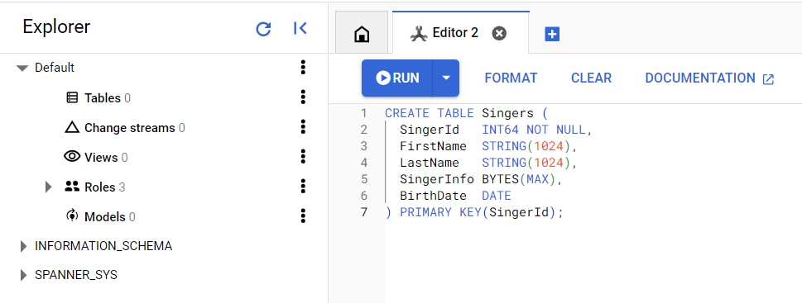Click the FirstName STRING(1024) line

click(x=488, y=146)
